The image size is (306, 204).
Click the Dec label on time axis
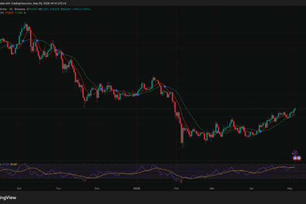pyautogui.click(x=97, y=188)
